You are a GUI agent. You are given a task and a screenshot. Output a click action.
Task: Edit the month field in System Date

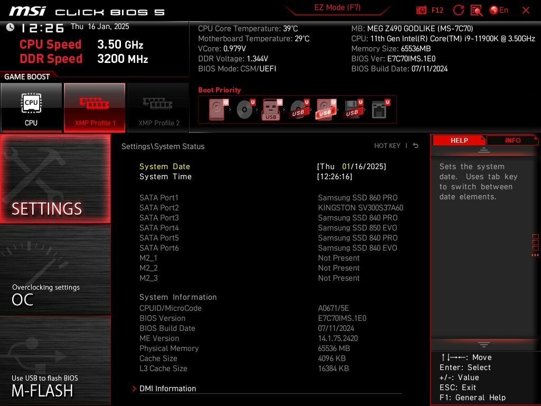[346, 167]
